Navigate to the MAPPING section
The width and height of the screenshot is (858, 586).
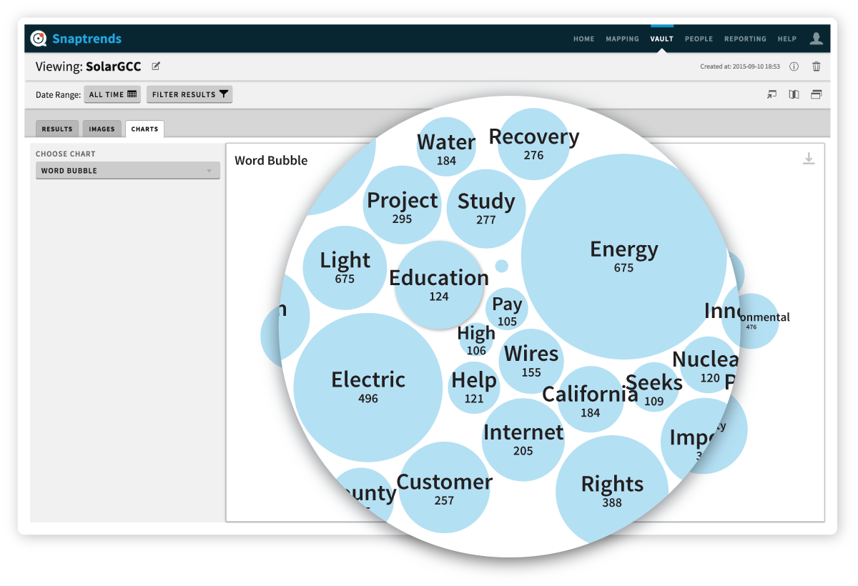click(622, 39)
